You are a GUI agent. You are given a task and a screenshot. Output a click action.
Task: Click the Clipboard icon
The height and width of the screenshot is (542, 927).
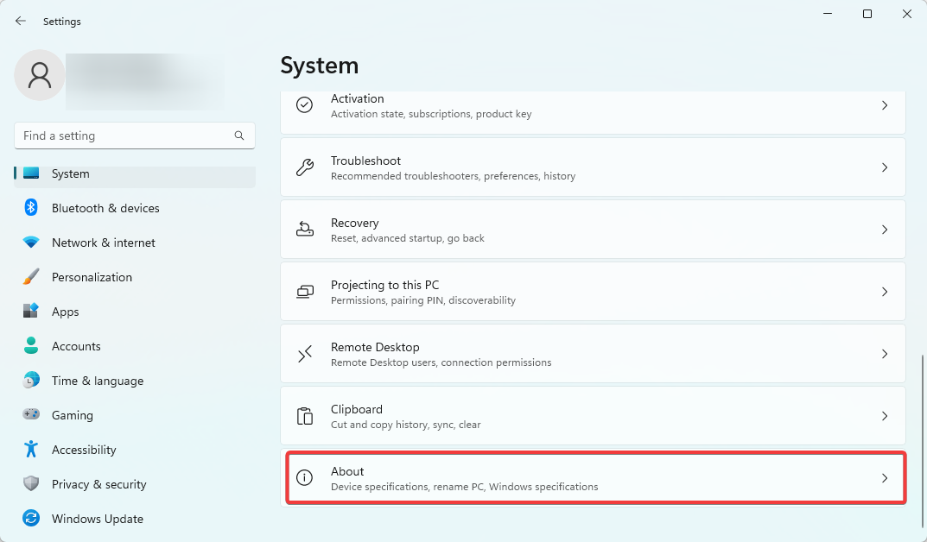click(x=304, y=416)
